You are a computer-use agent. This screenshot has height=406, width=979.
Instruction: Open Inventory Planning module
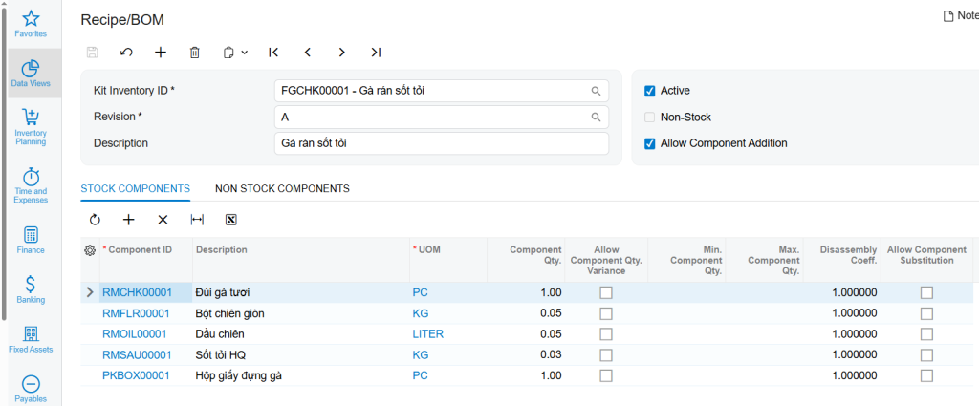(x=31, y=127)
